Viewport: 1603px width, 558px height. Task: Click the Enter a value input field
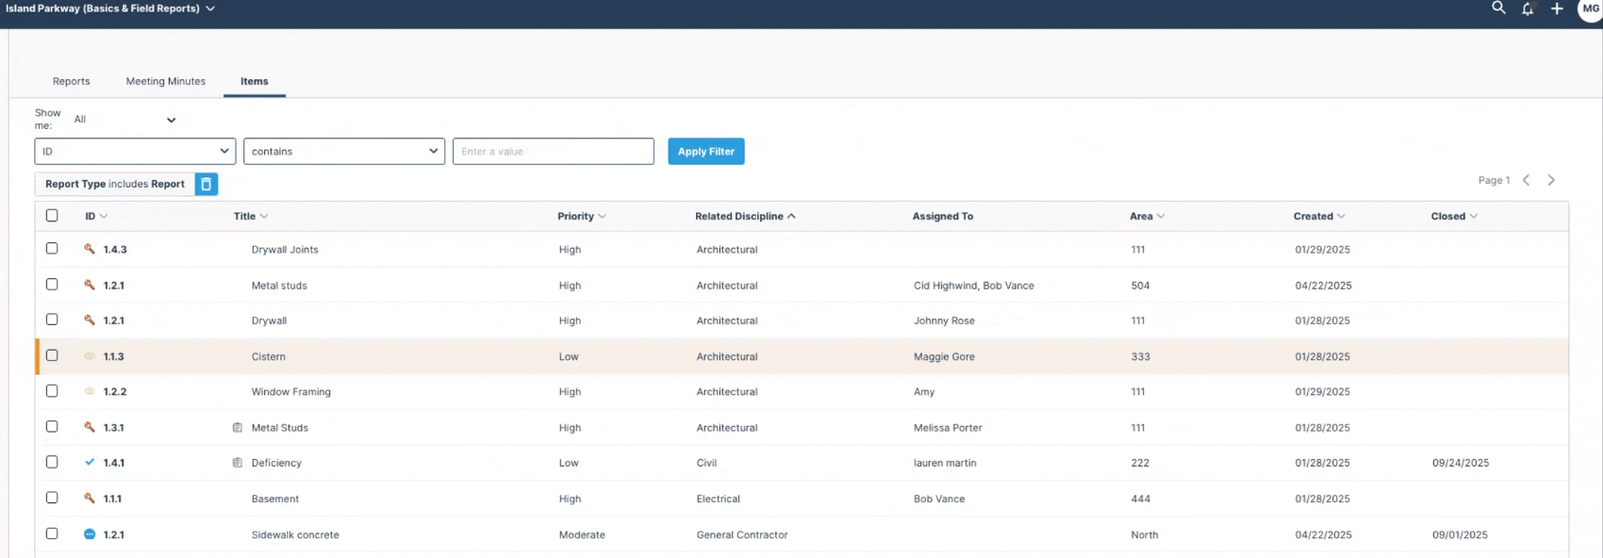tap(554, 151)
